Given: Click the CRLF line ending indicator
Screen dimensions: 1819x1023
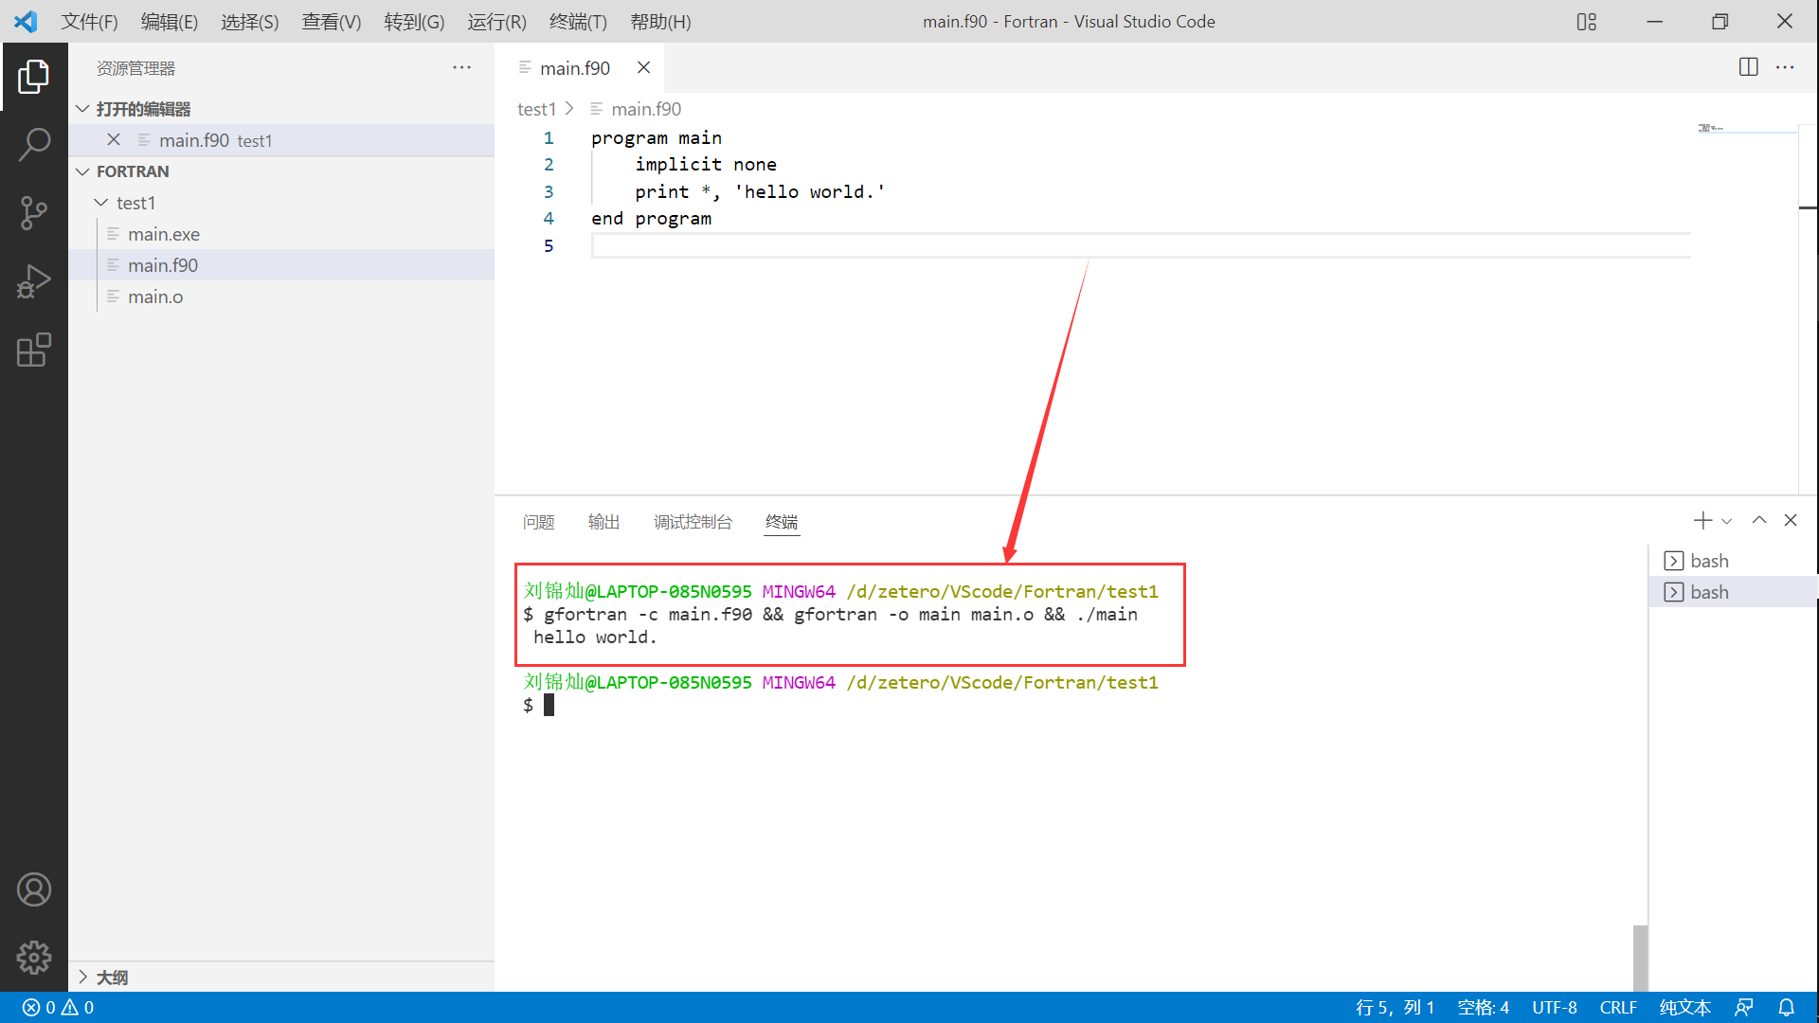Looking at the screenshot, I should (1618, 1008).
